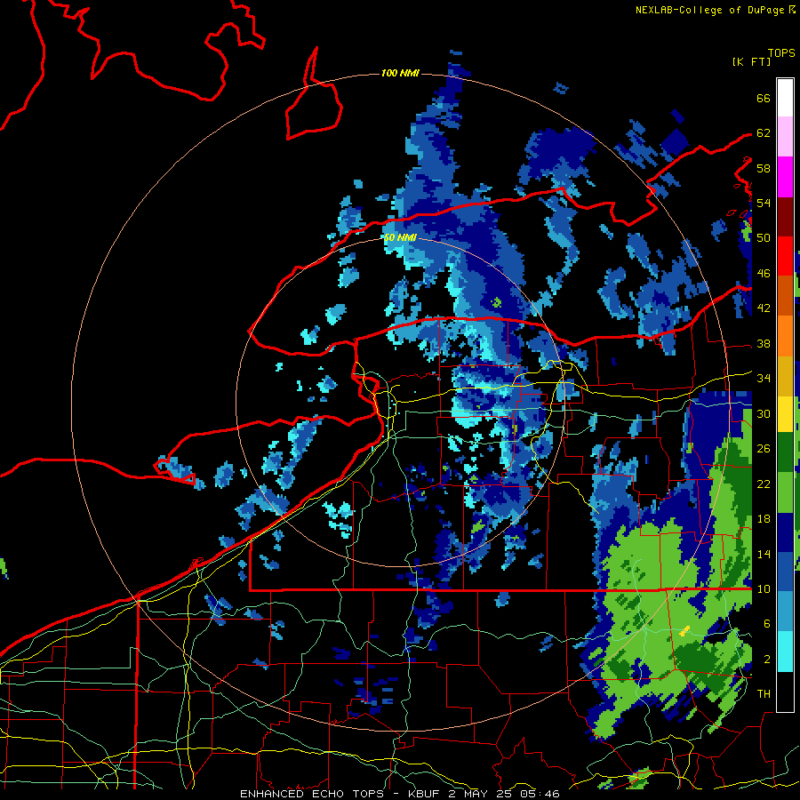Click the 34 value on the color scale
The image size is (800, 800).
click(764, 379)
